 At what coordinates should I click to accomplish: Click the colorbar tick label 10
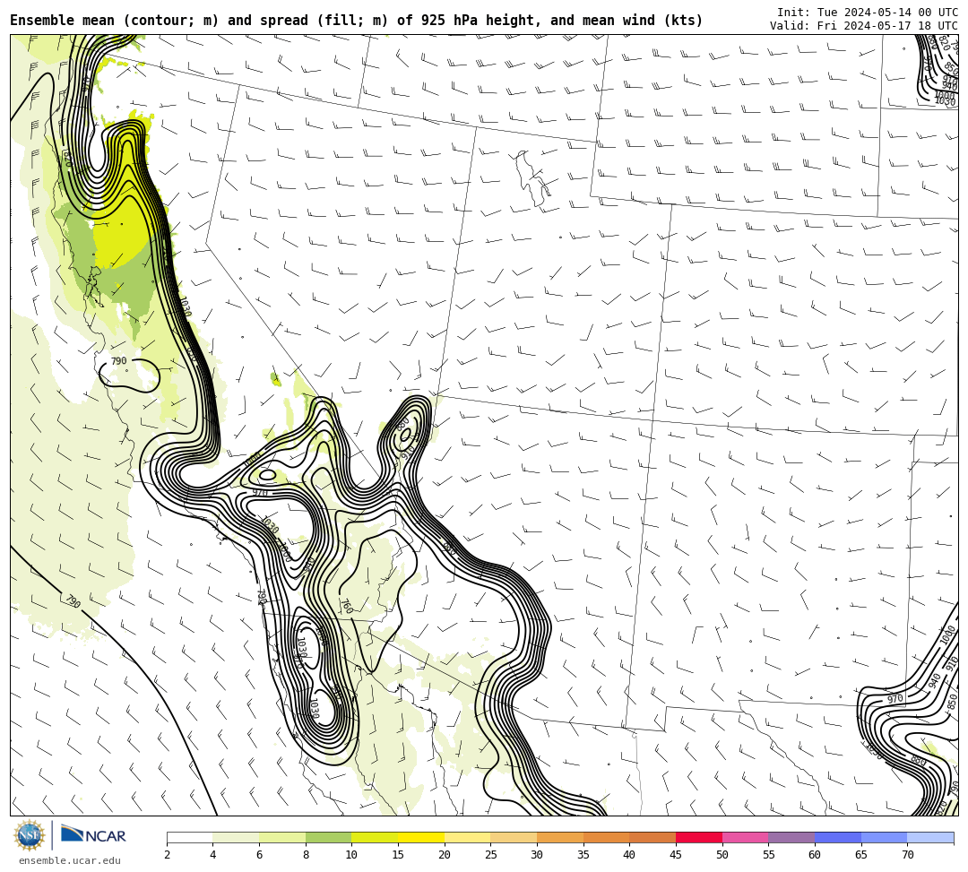[352, 855]
